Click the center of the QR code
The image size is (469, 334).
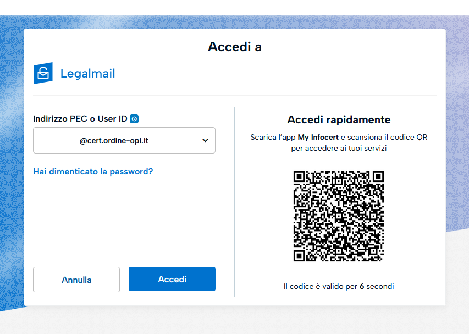339,216
